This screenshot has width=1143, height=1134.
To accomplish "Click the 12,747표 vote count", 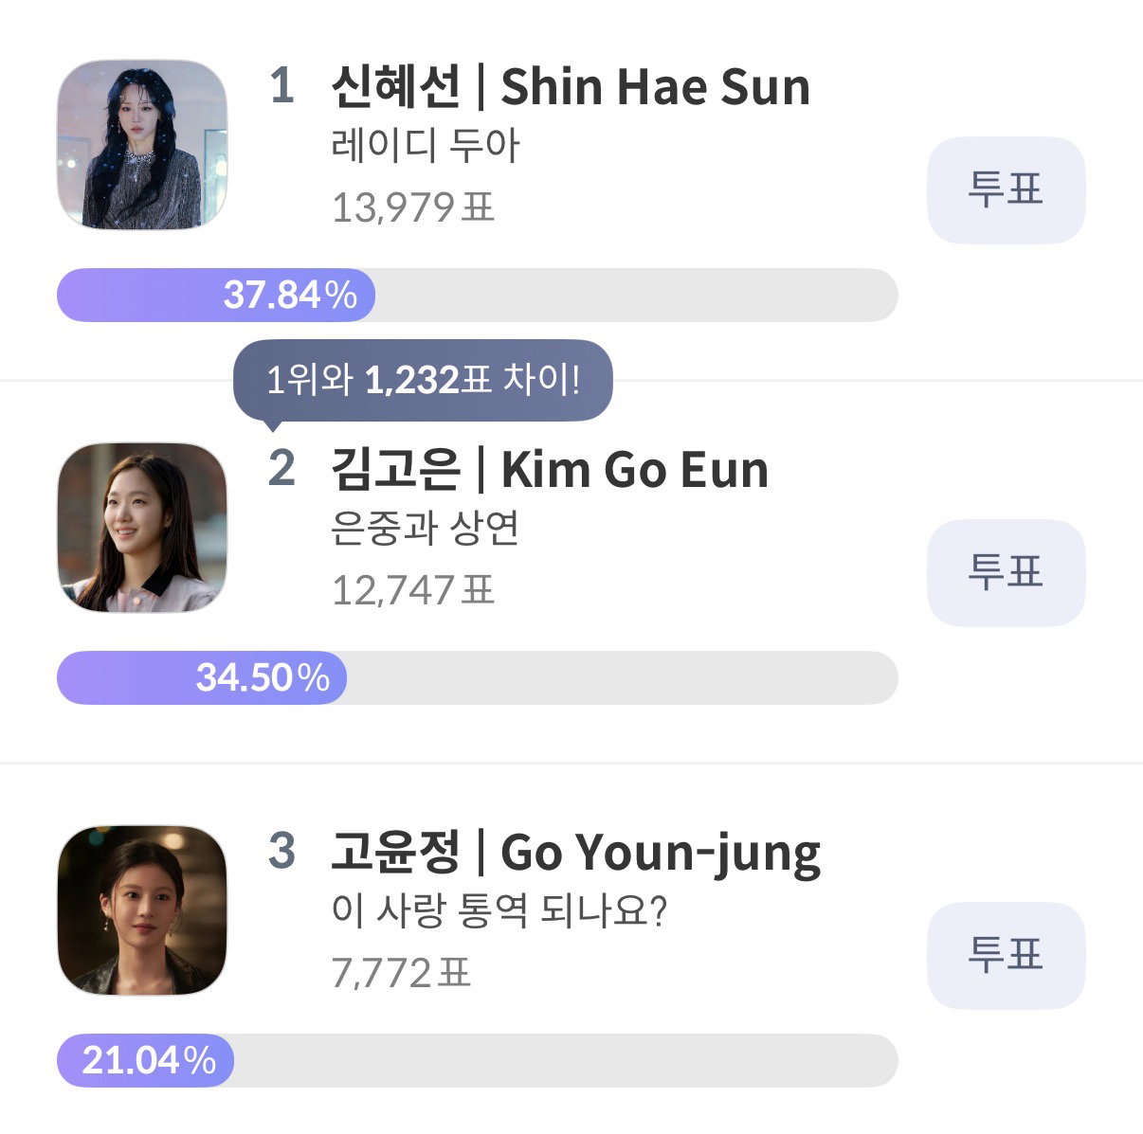I will point(413,590).
